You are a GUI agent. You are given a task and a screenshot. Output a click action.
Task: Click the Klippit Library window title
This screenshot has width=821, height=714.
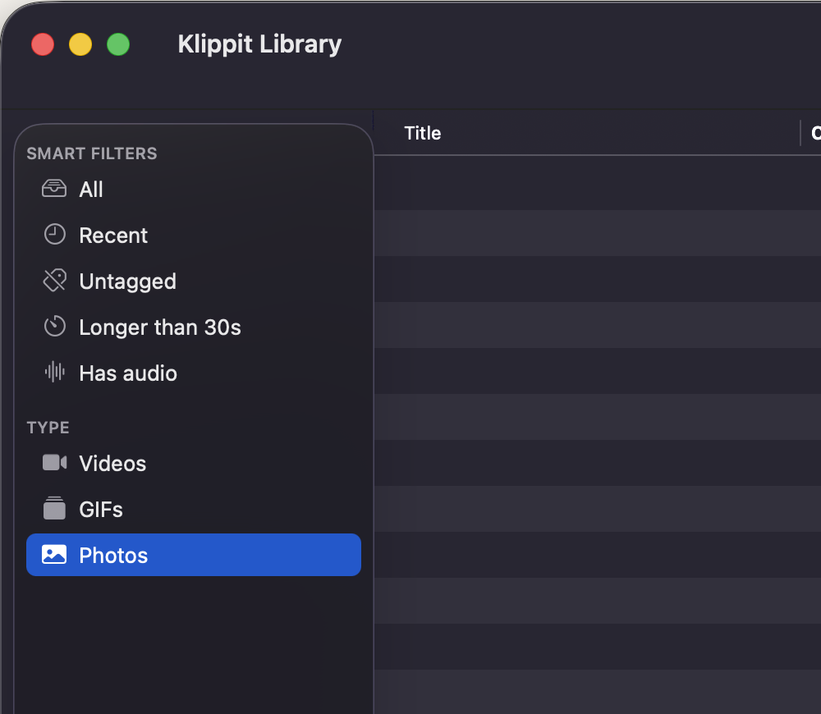[259, 44]
